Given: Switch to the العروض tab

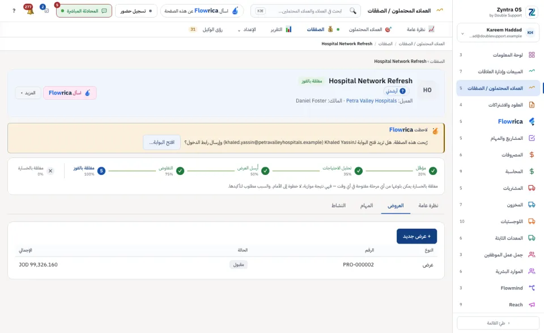Looking at the screenshot, I should pos(396,206).
